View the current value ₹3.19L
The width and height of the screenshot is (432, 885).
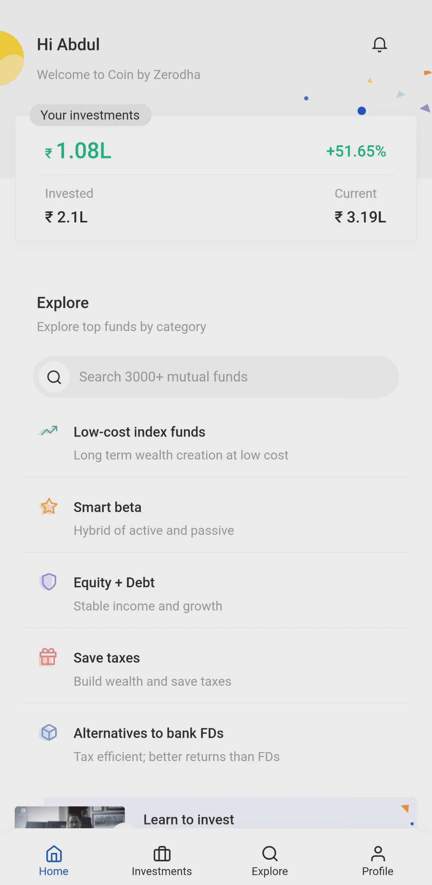click(x=360, y=217)
